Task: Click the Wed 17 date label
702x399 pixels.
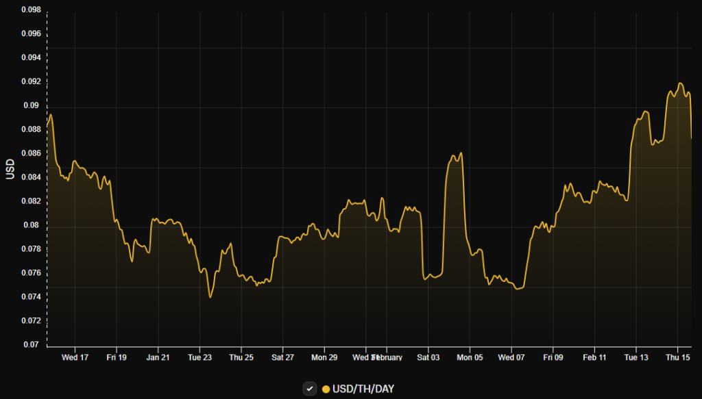Action: pyautogui.click(x=75, y=357)
